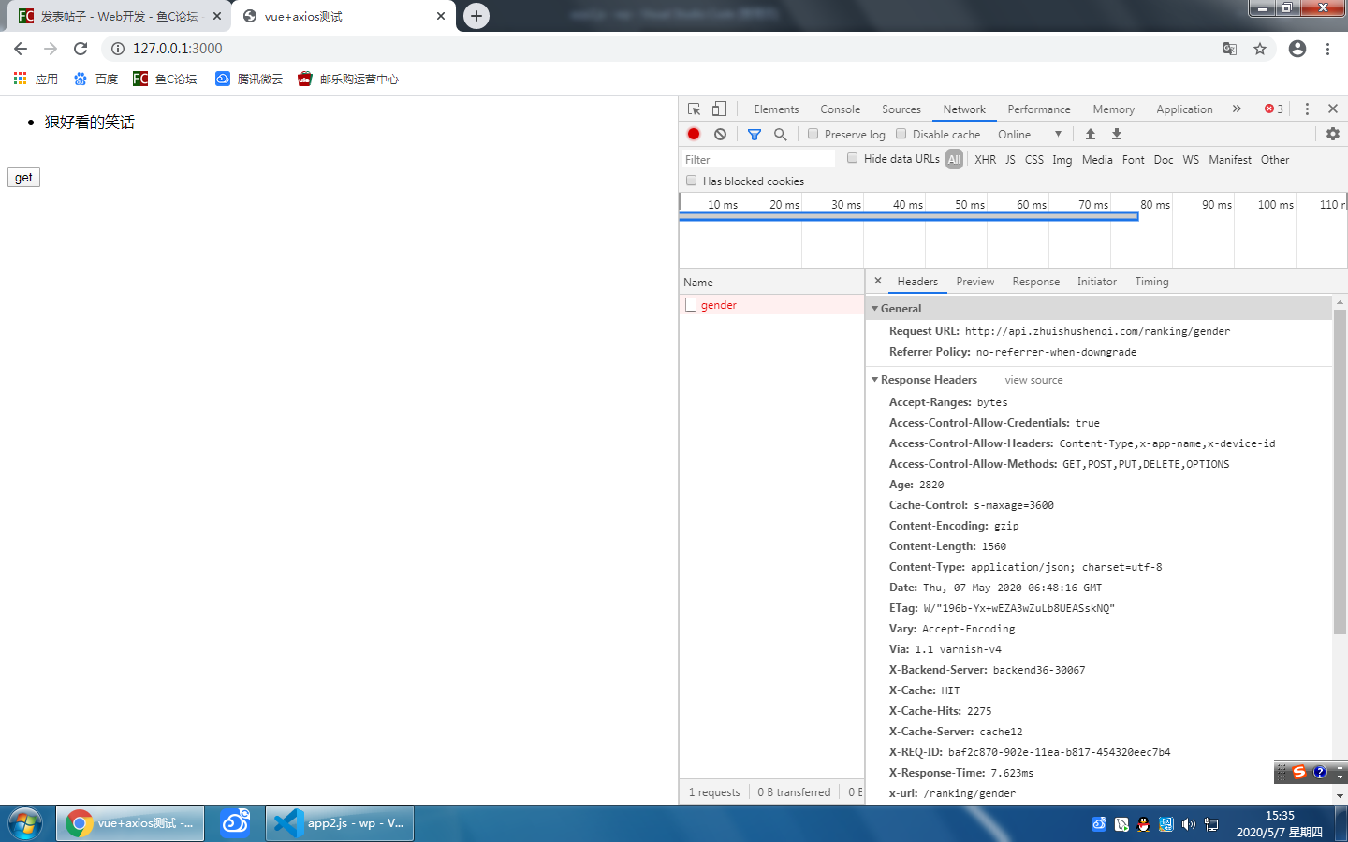This screenshot has height=842, width=1348.
Task: Switch to the VS Code app2.js taskbar window
Action: [340, 823]
